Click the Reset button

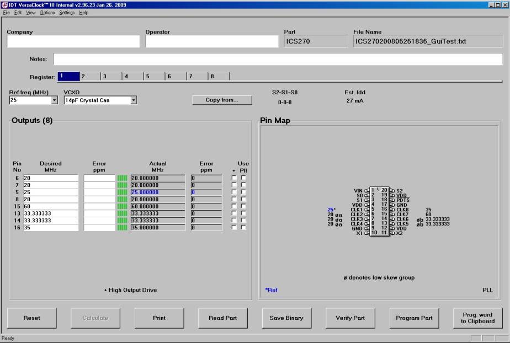(x=31, y=318)
